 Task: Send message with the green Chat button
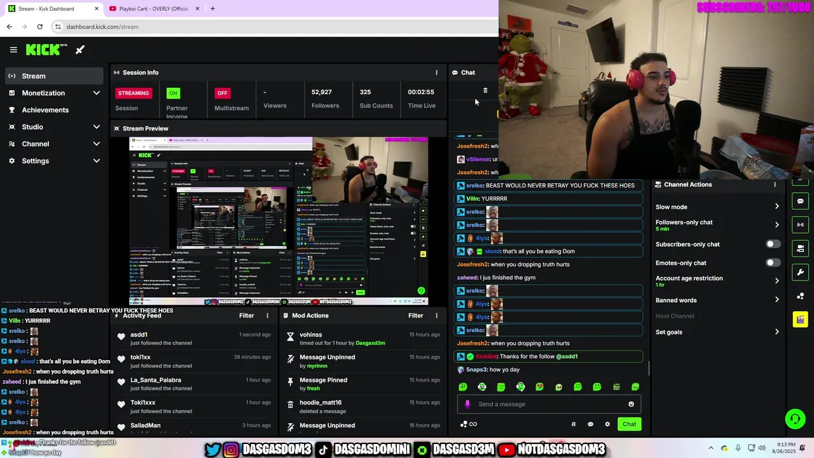click(x=629, y=424)
